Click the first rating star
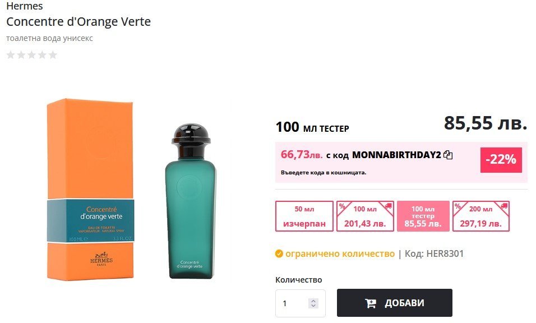The width and height of the screenshot is (536, 323). pyautogui.click(x=10, y=55)
